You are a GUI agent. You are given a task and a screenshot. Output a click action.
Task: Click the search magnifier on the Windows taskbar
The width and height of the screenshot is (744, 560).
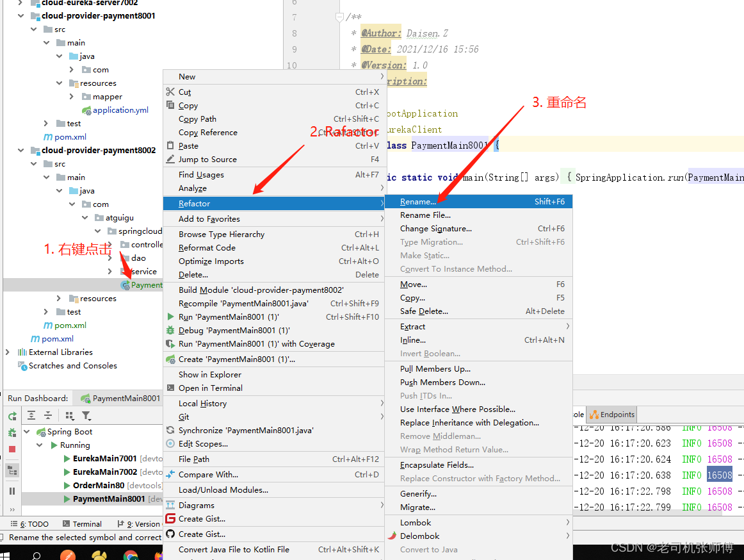click(x=36, y=556)
